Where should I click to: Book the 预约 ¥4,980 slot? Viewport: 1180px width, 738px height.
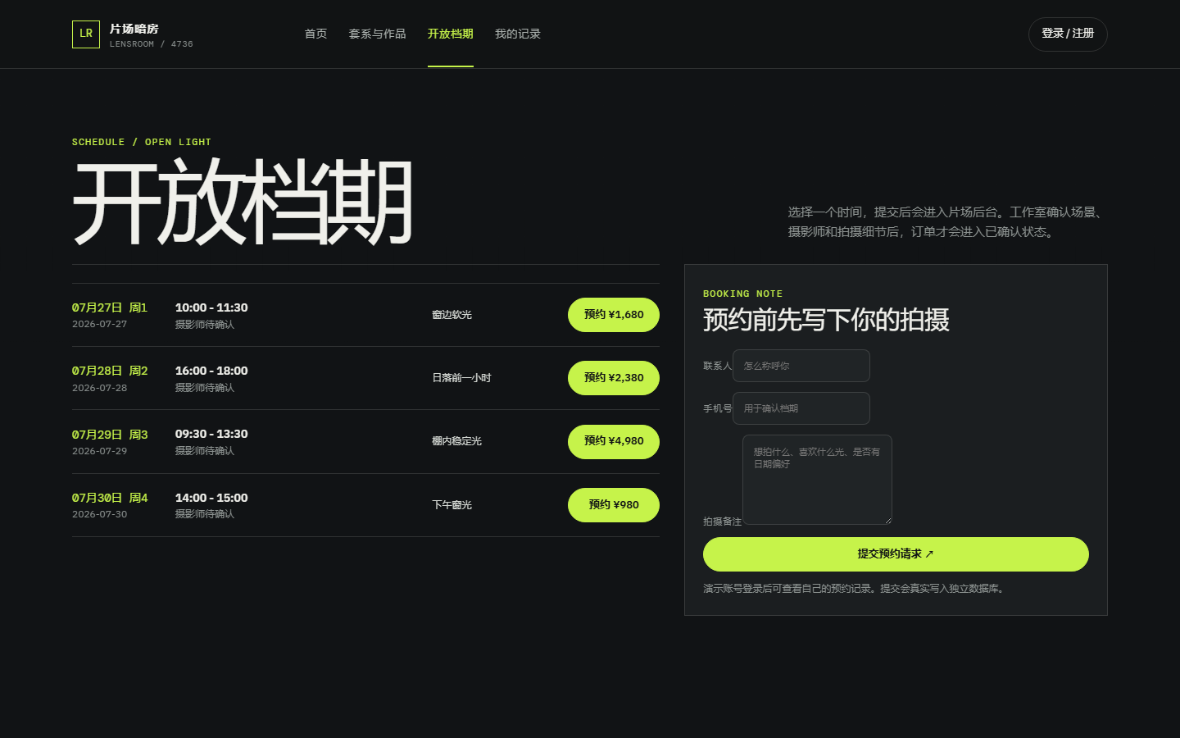tap(613, 441)
